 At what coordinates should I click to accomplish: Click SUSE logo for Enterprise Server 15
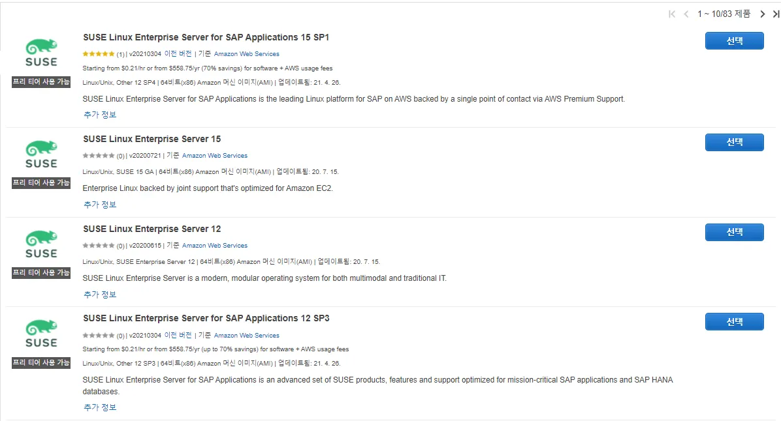tap(41, 154)
